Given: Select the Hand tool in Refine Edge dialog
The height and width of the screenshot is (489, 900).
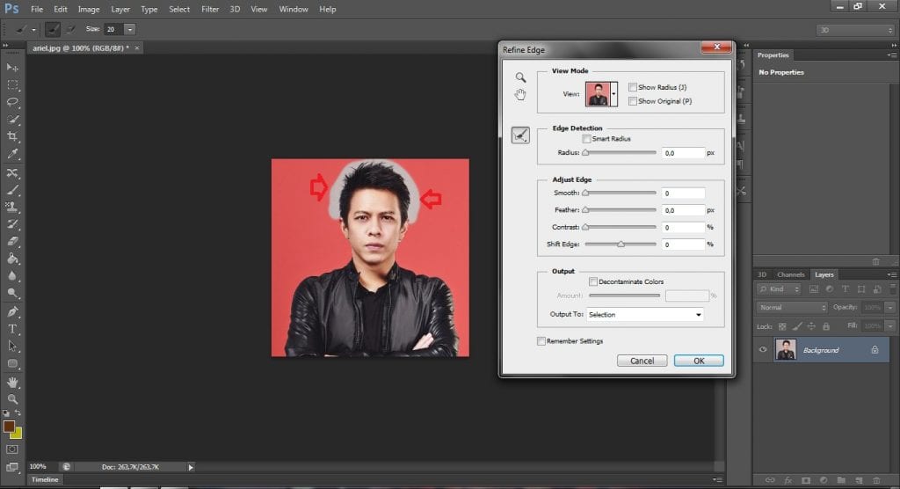Looking at the screenshot, I should pyautogui.click(x=520, y=95).
